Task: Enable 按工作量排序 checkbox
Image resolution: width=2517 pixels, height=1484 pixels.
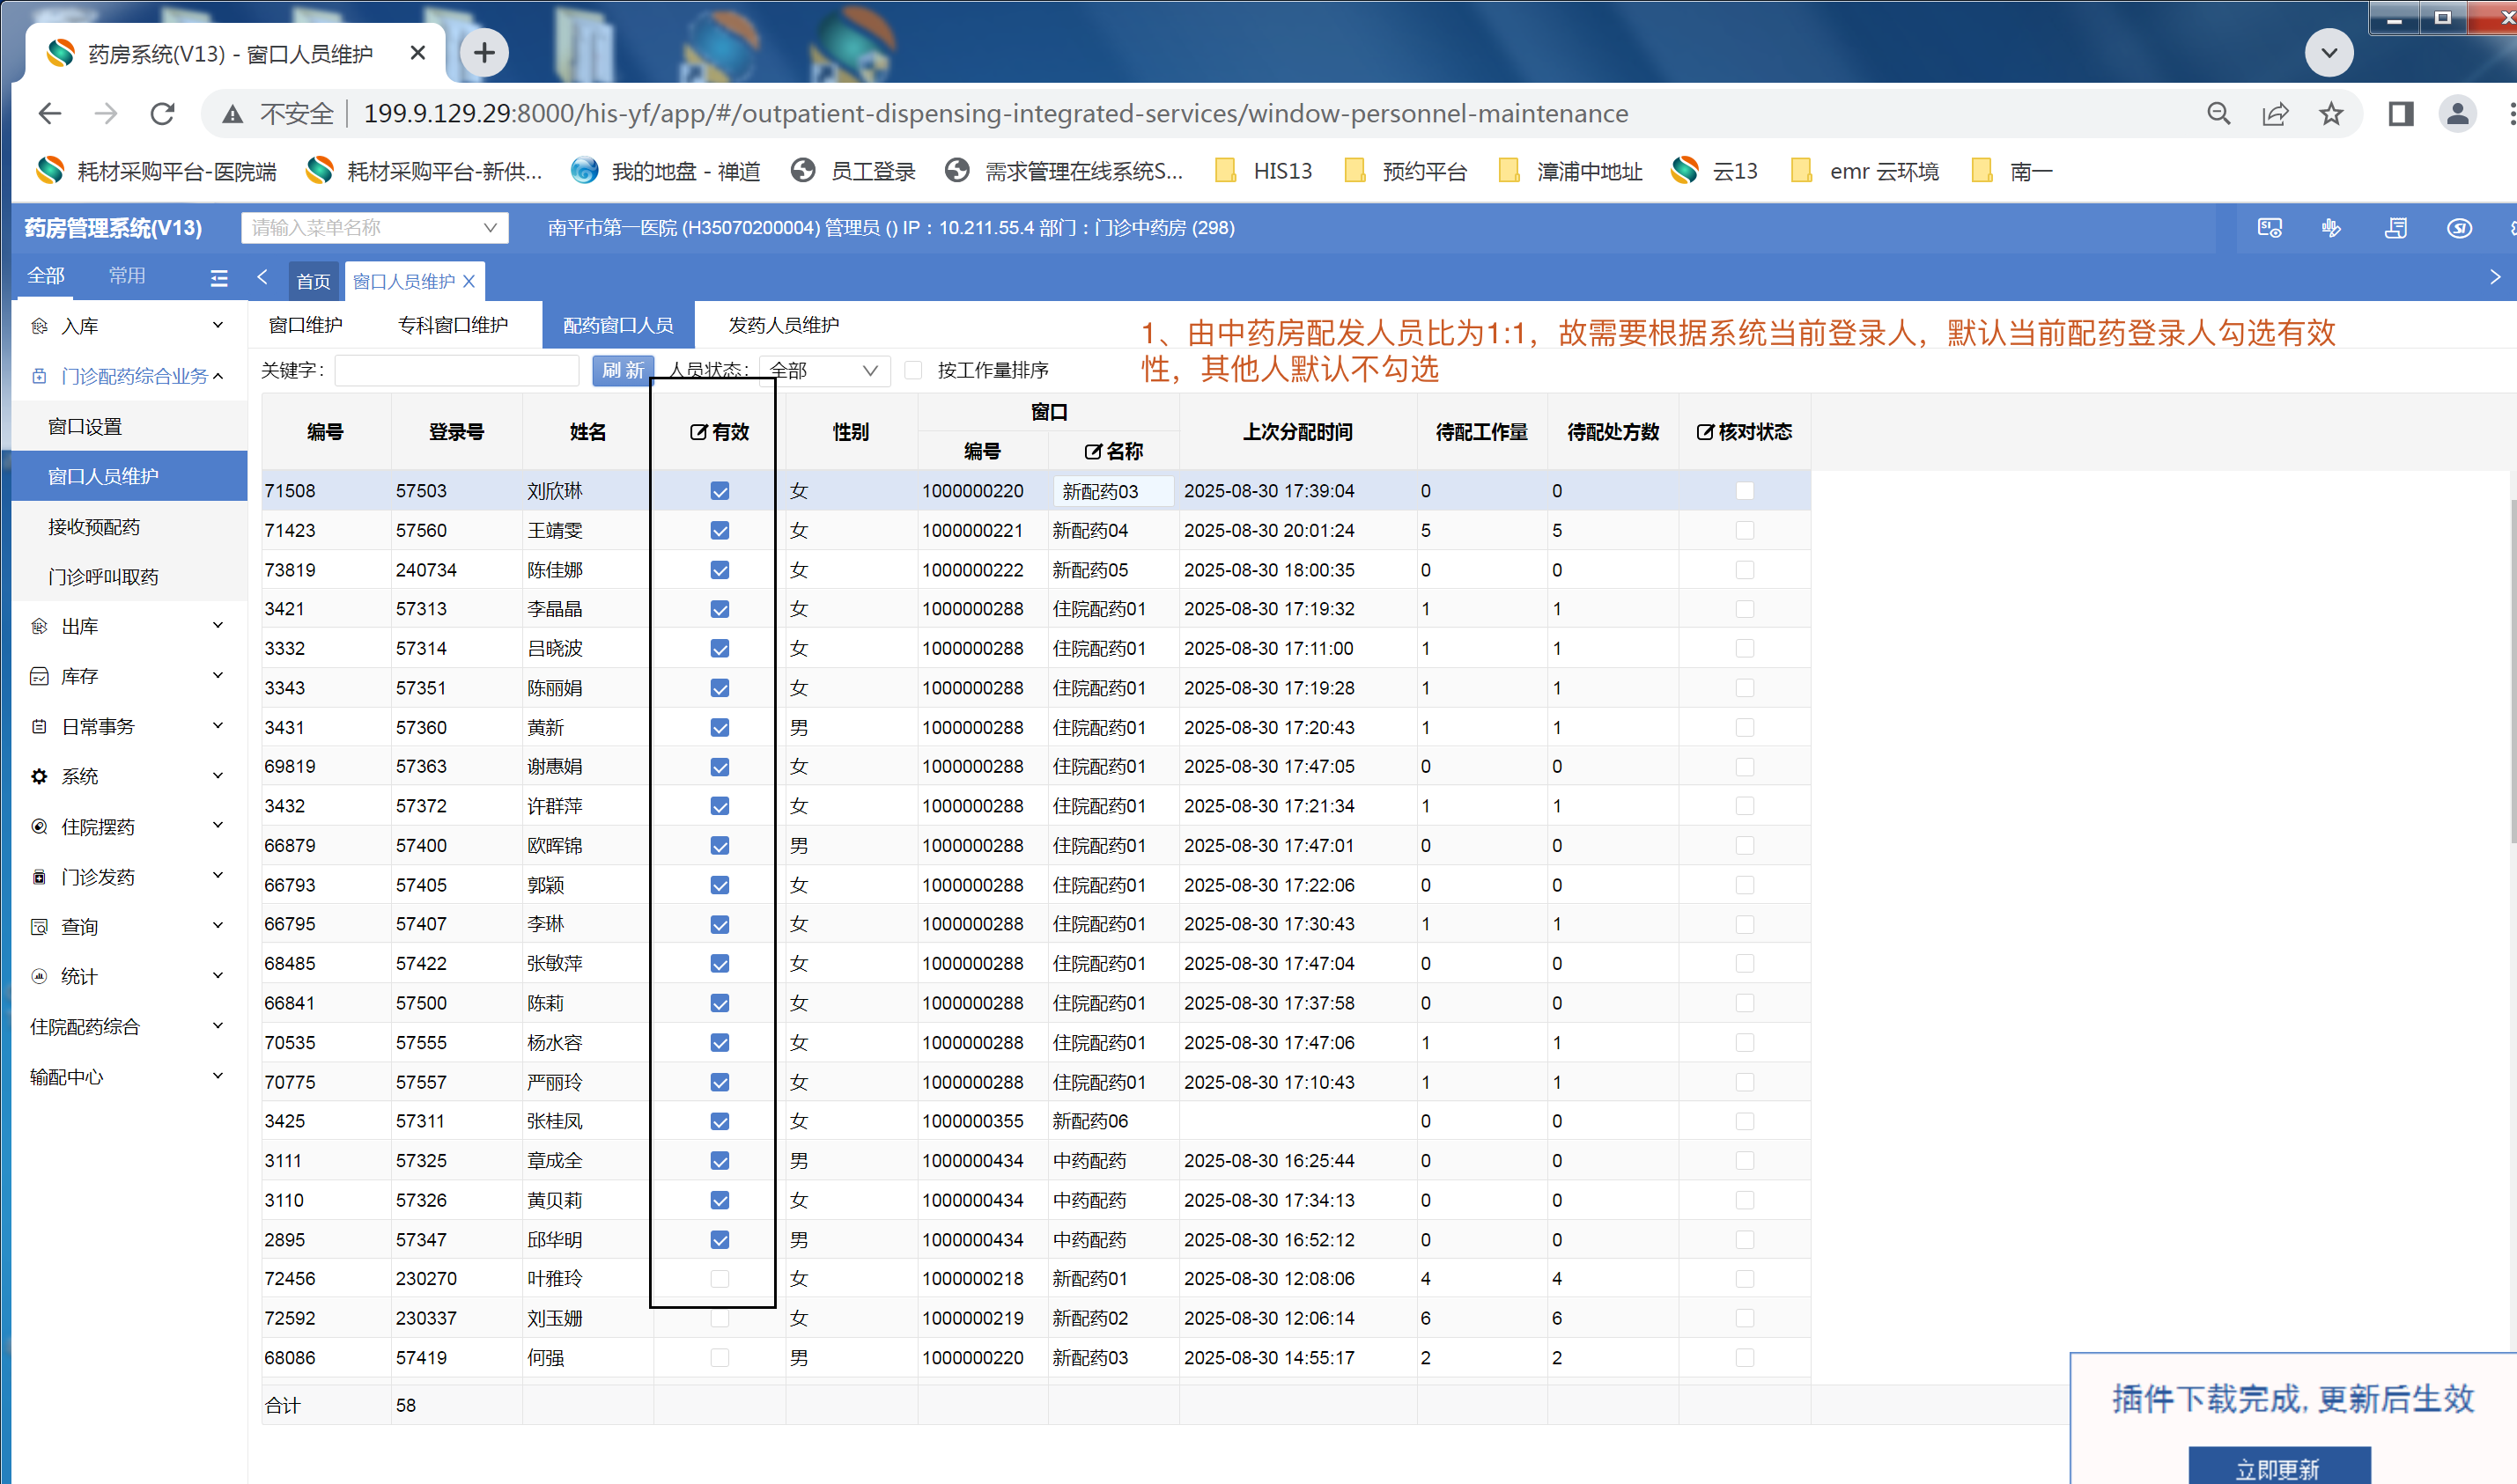Action: pyautogui.click(x=913, y=371)
